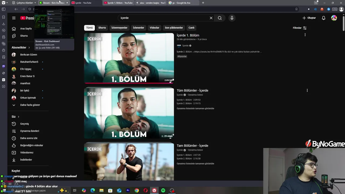Click the magnifier search button

(220, 18)
